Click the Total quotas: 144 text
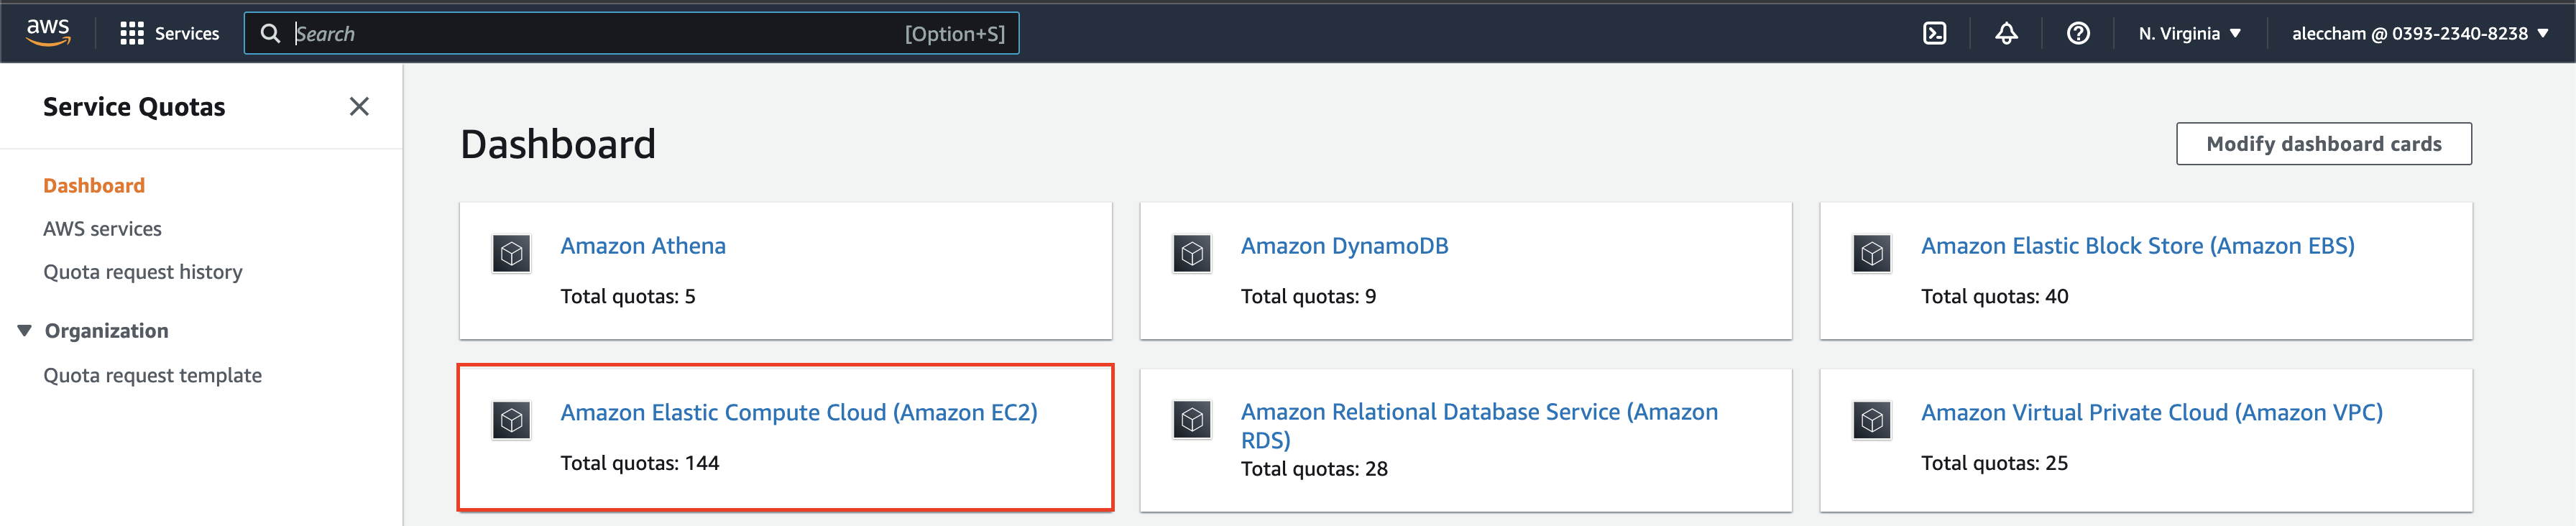This screenshot has height=526, width=2576. [640, 463]
